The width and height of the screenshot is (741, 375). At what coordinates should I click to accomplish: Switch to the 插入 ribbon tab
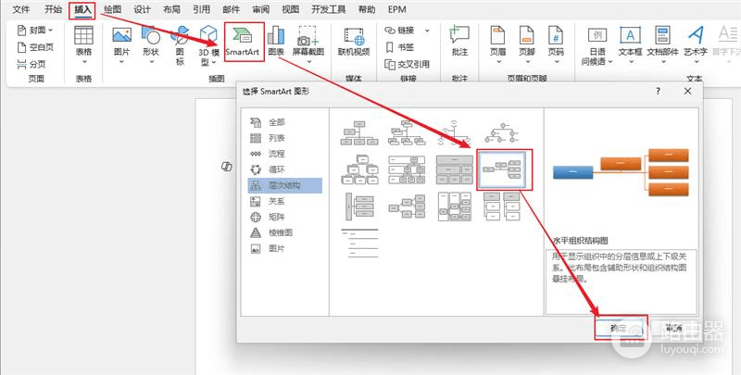pos(82,9)
